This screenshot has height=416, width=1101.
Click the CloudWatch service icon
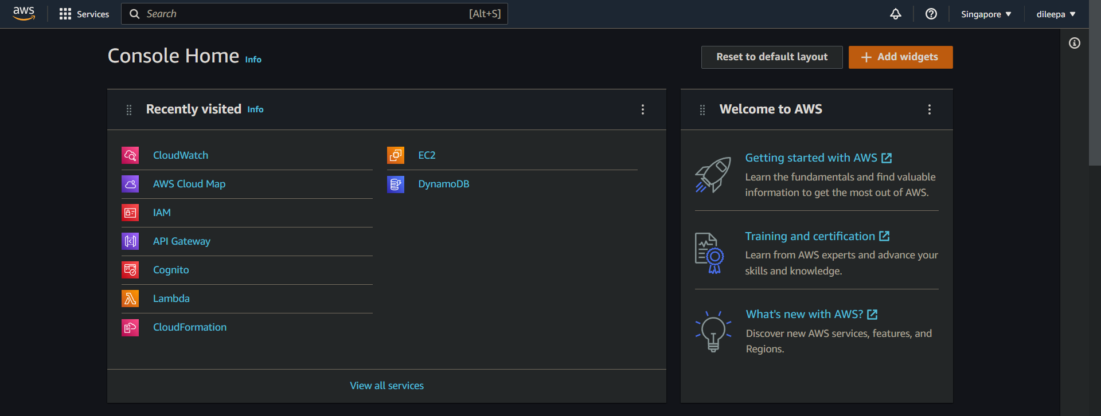130,155
